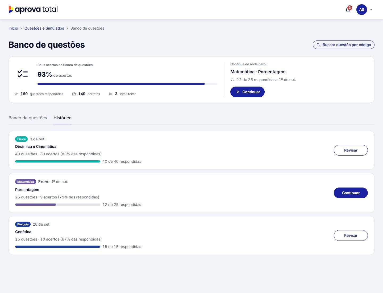Click the Genética progress bar

coord(58,247)
